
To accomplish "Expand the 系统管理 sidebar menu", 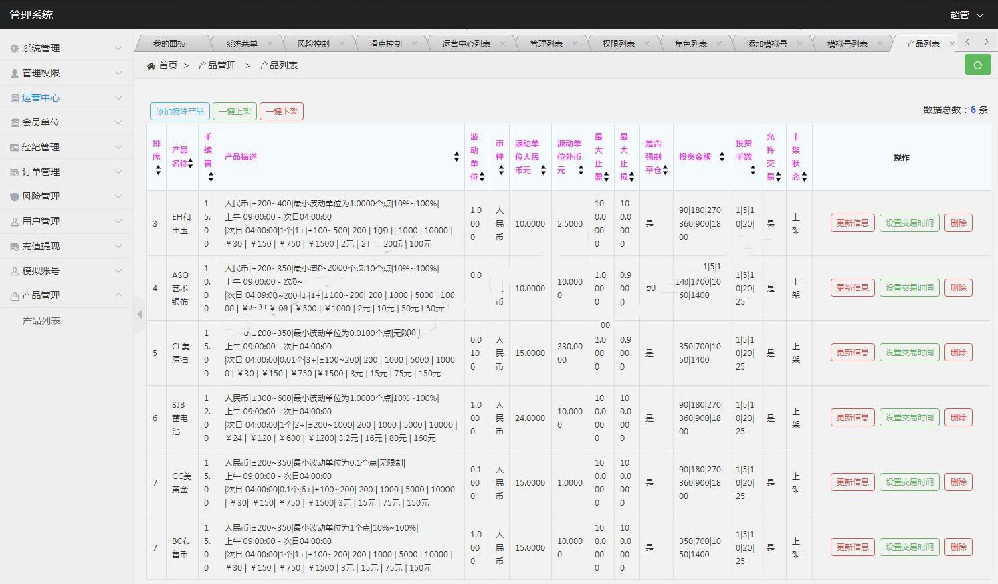I will coord(66,48).
